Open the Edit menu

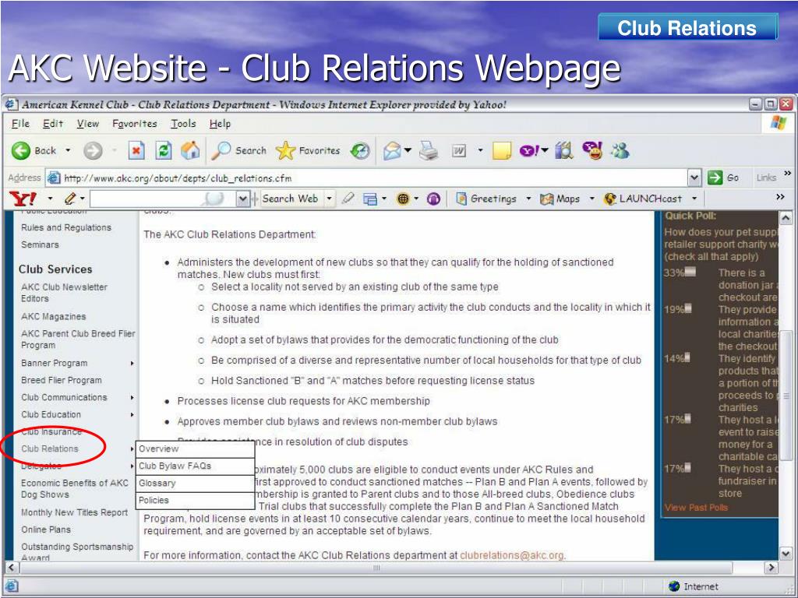pyautogui.click(x=52, y=124)
